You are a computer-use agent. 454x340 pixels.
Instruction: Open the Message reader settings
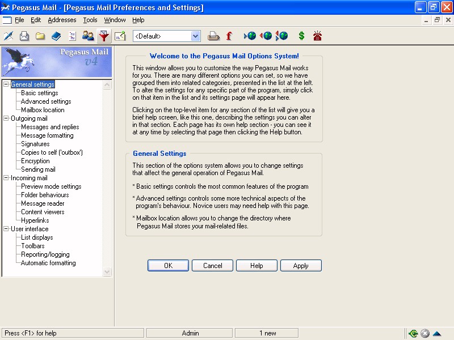click(x=43, y=203)
